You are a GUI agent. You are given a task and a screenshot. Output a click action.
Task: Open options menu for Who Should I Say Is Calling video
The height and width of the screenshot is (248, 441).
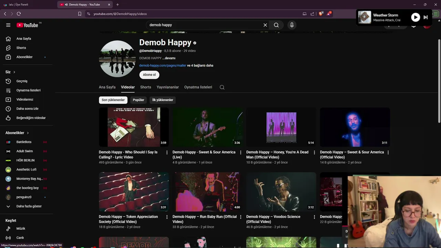pyautogui.click(x=167, y=152)
